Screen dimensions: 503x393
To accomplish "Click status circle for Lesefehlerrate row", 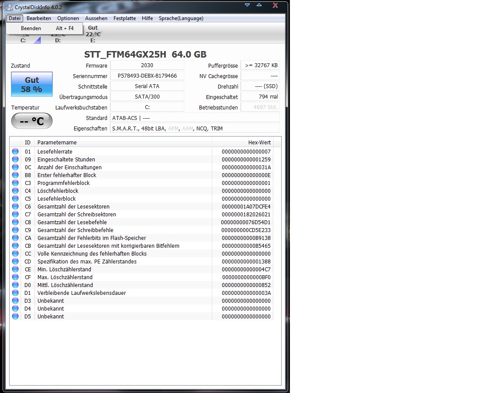I will tap(15, 151).
